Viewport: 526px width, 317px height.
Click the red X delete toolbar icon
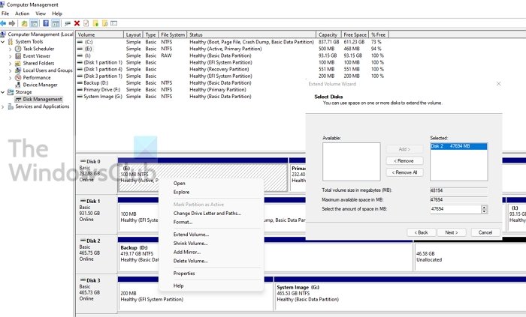click(x=77, y=23)
